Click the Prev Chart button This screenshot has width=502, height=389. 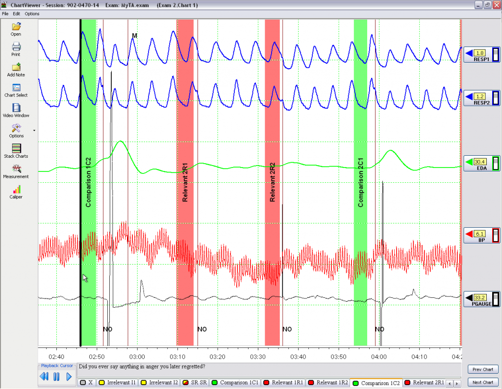click(482, 369)
